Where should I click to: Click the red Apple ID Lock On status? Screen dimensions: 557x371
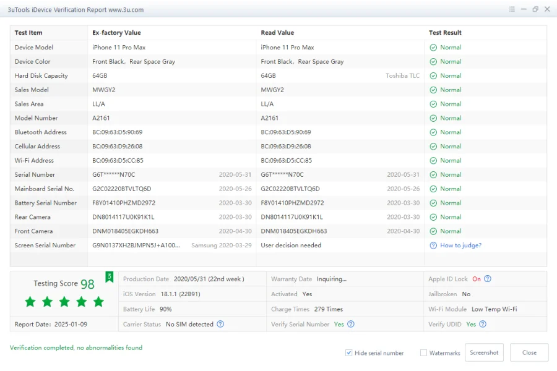coord(477,279)
